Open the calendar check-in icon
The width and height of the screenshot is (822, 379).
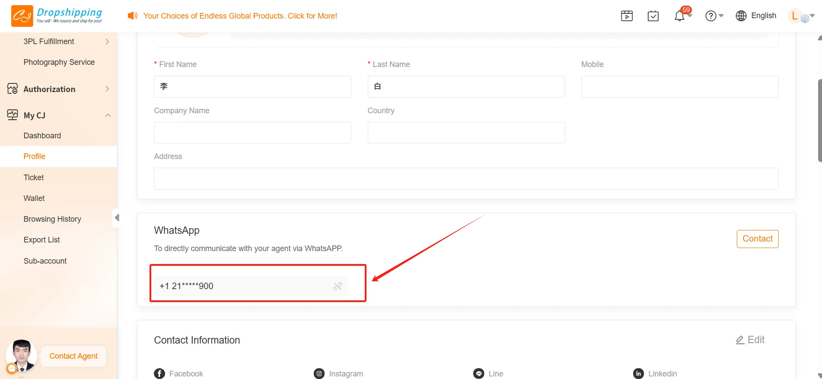pyautogui.click(x=653, y=16)
